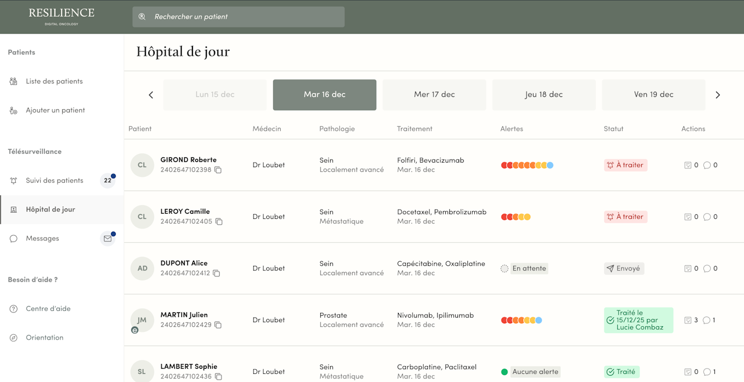
Task: Click alert dots for GIROND Roberte
Action: pyautogui.click(x=527, y=165)
